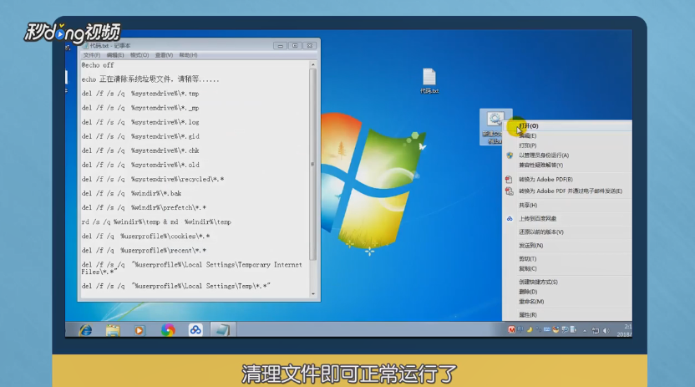Click the red M tray icon
The height and width of the screenshot is (387, 695).
point(511,330)
